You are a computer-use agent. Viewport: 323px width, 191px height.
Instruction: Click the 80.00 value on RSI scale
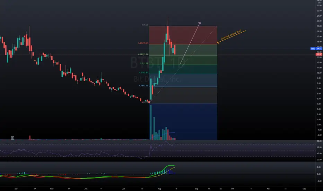[319, 141]
